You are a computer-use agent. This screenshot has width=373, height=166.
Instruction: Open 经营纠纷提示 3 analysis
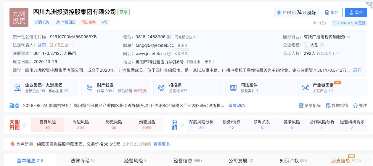352,125
